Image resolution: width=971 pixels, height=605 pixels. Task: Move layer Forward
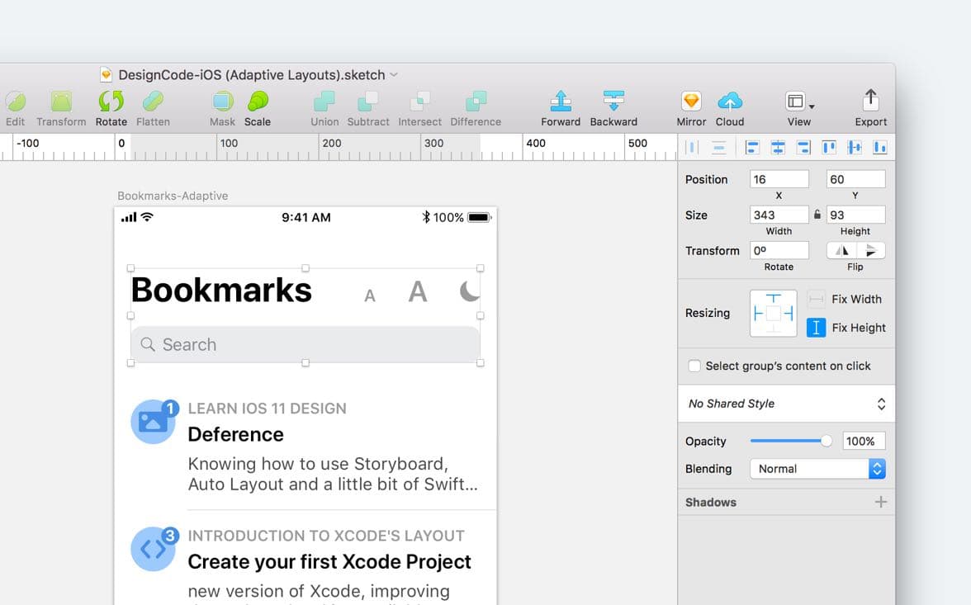[x=561, y=108]
